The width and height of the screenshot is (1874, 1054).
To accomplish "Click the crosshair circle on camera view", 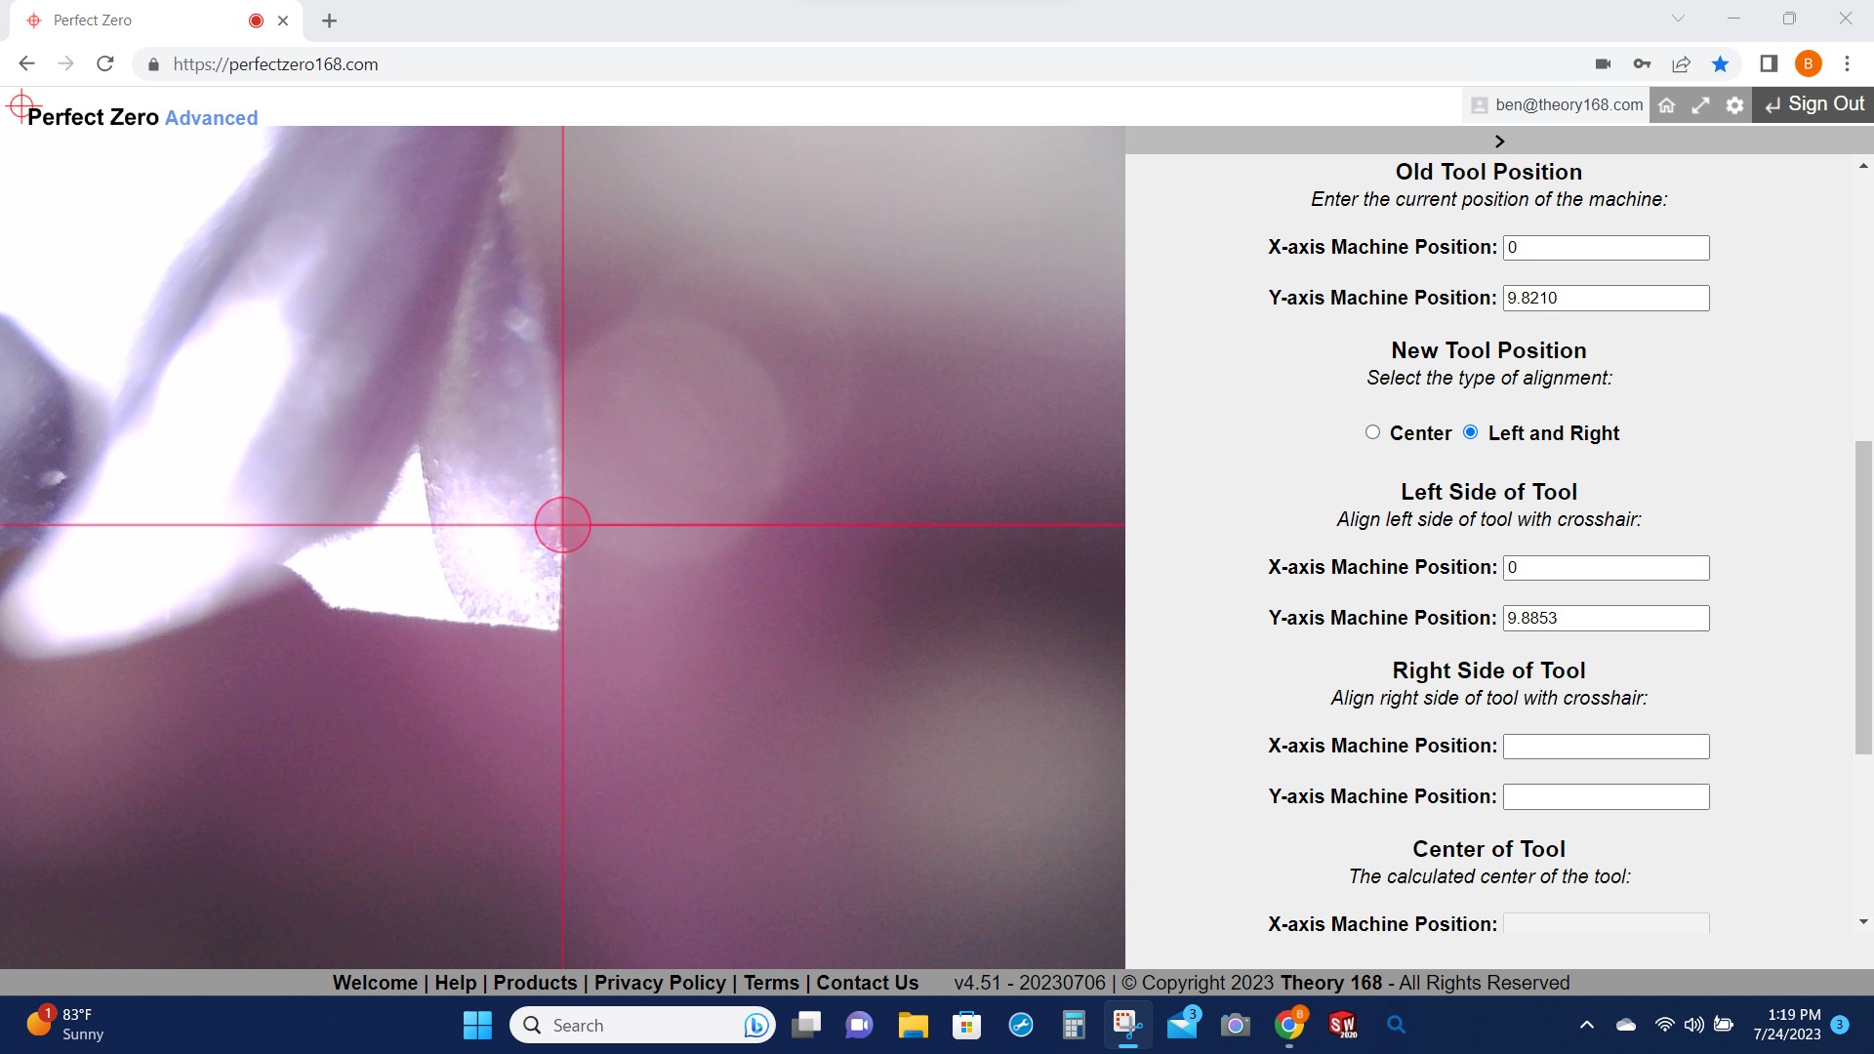I will click(x=562, y=525).
